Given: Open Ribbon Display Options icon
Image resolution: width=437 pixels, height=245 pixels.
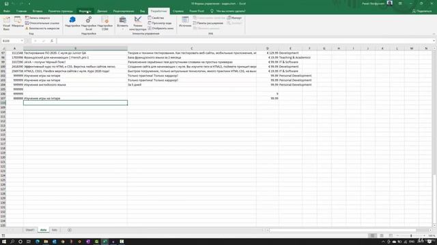Looking at the screenshot, I should coord(400,3).
